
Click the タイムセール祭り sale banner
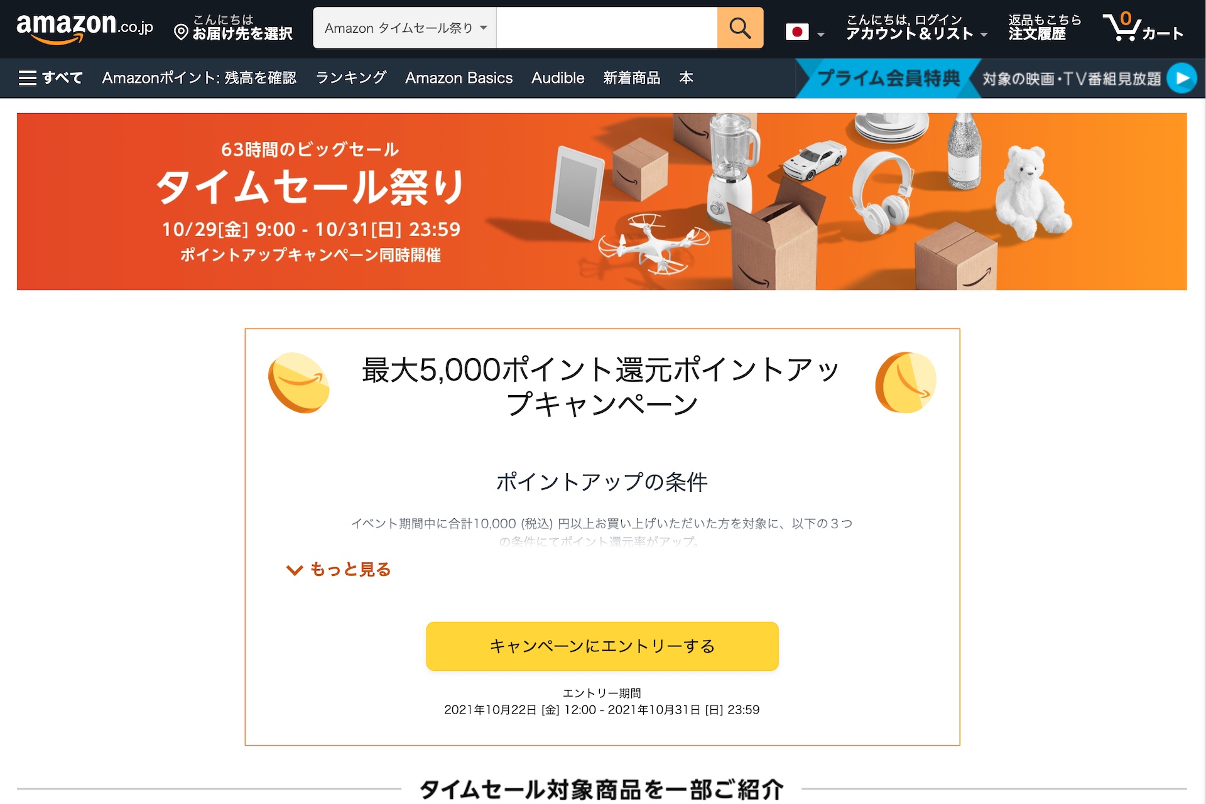[x=602, y=202]
